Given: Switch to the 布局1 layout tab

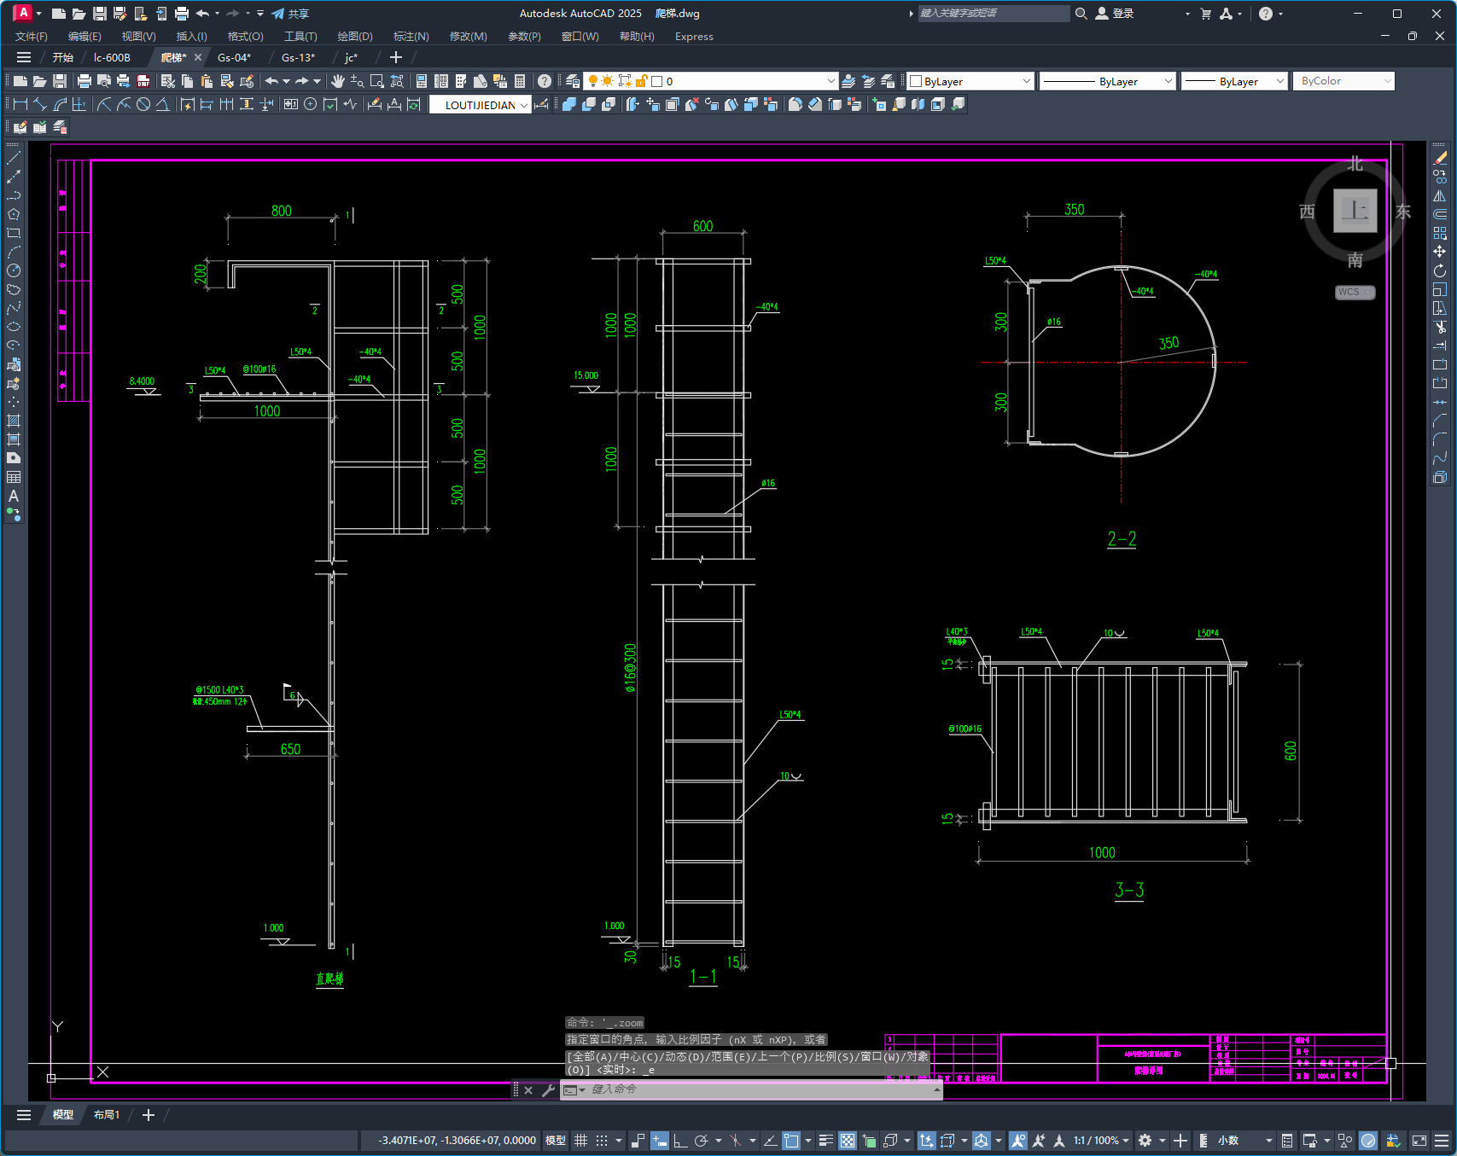Looking at the screenshot, I should point(107,1115).
